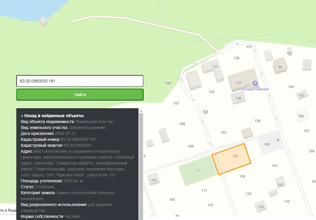Click parcel number 141 on map
Screen dimensions: 316x220
pyautogui.click(x=275, y=166)
